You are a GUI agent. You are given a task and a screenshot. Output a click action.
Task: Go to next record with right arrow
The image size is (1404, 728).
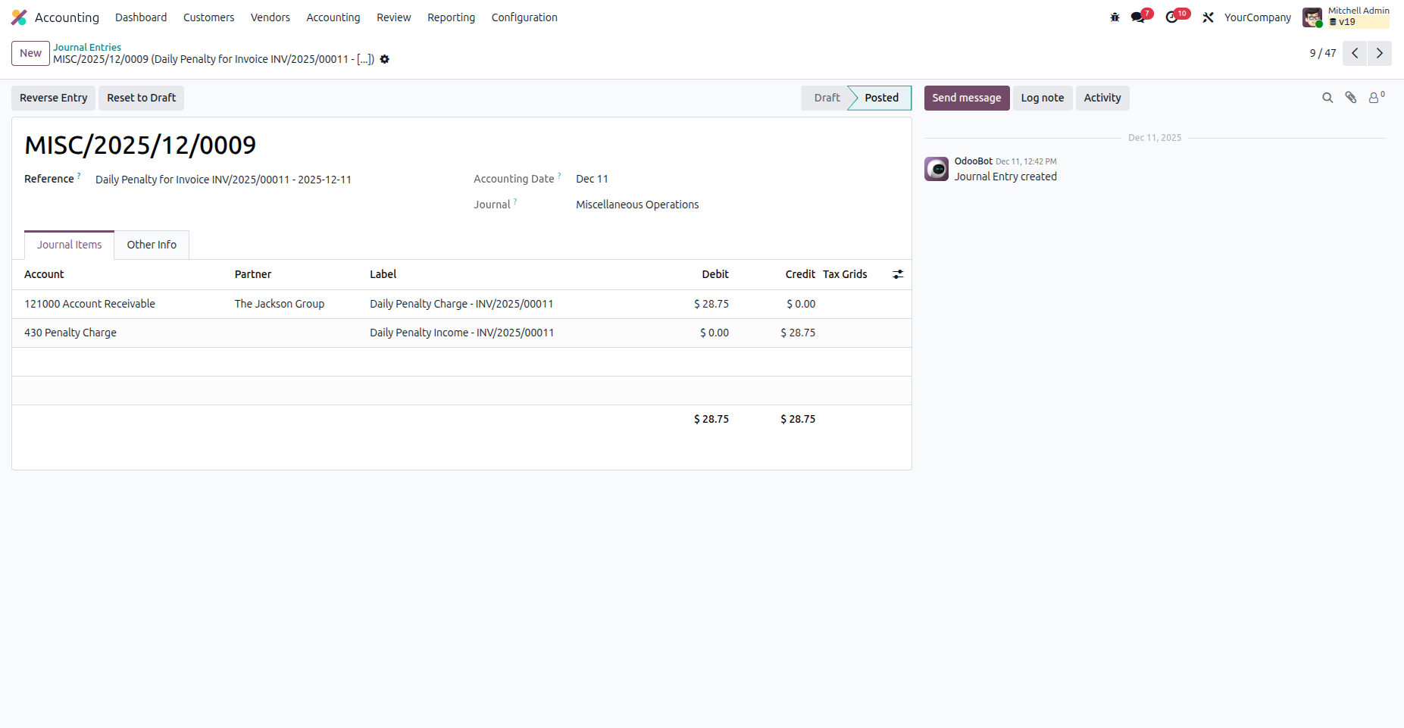tap(1380, 53)
